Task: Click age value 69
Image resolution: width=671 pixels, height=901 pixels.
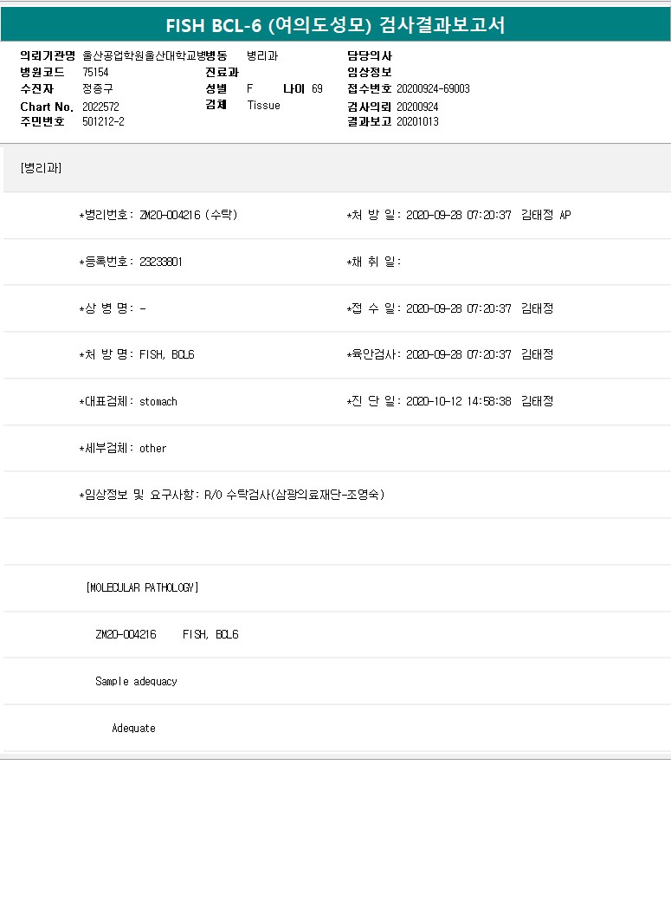Action: (x=317, y=89)
